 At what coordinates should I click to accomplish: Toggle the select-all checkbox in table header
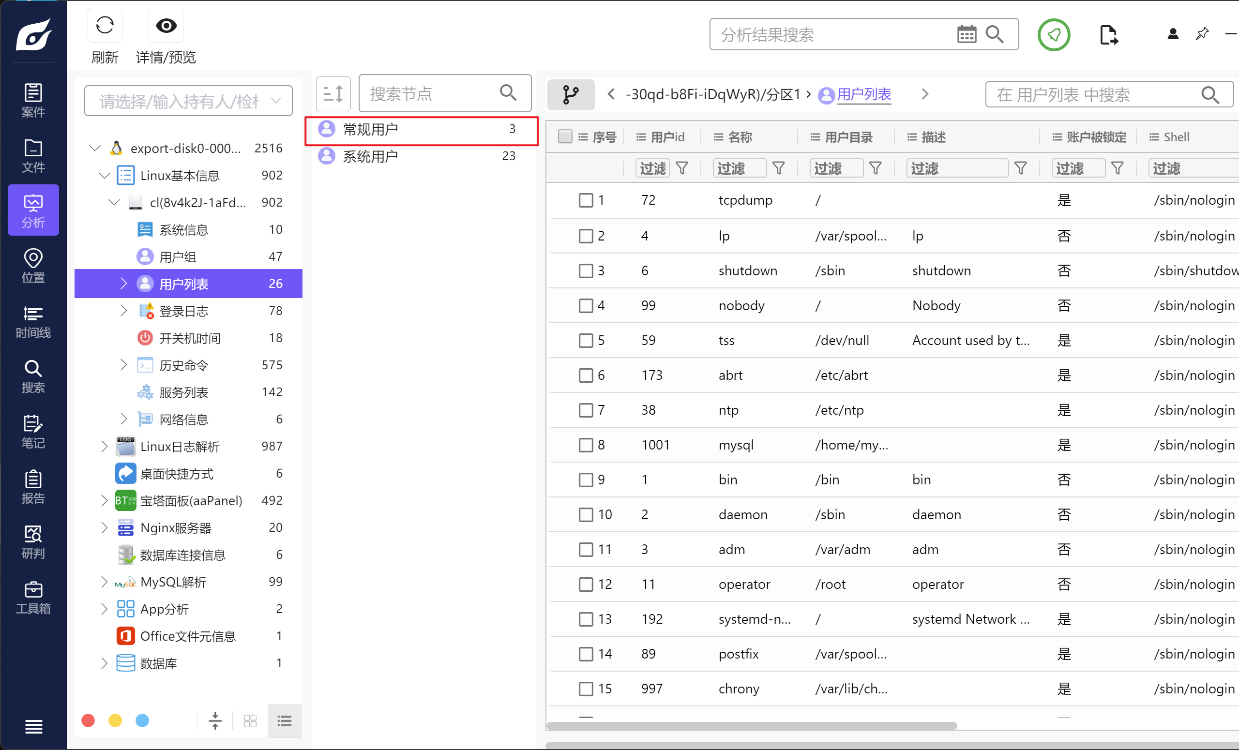(x=565, y=136)
